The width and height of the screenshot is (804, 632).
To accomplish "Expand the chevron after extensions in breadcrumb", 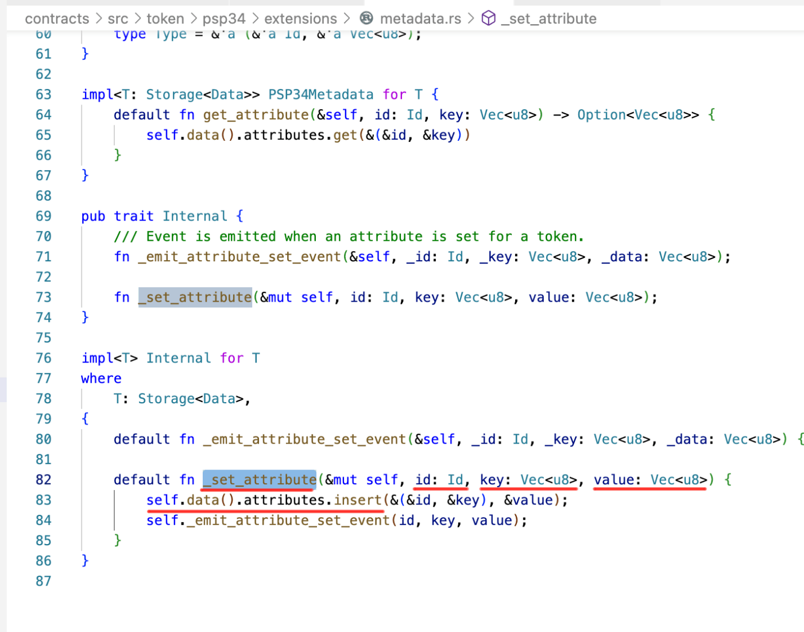I will coord(347,19).
